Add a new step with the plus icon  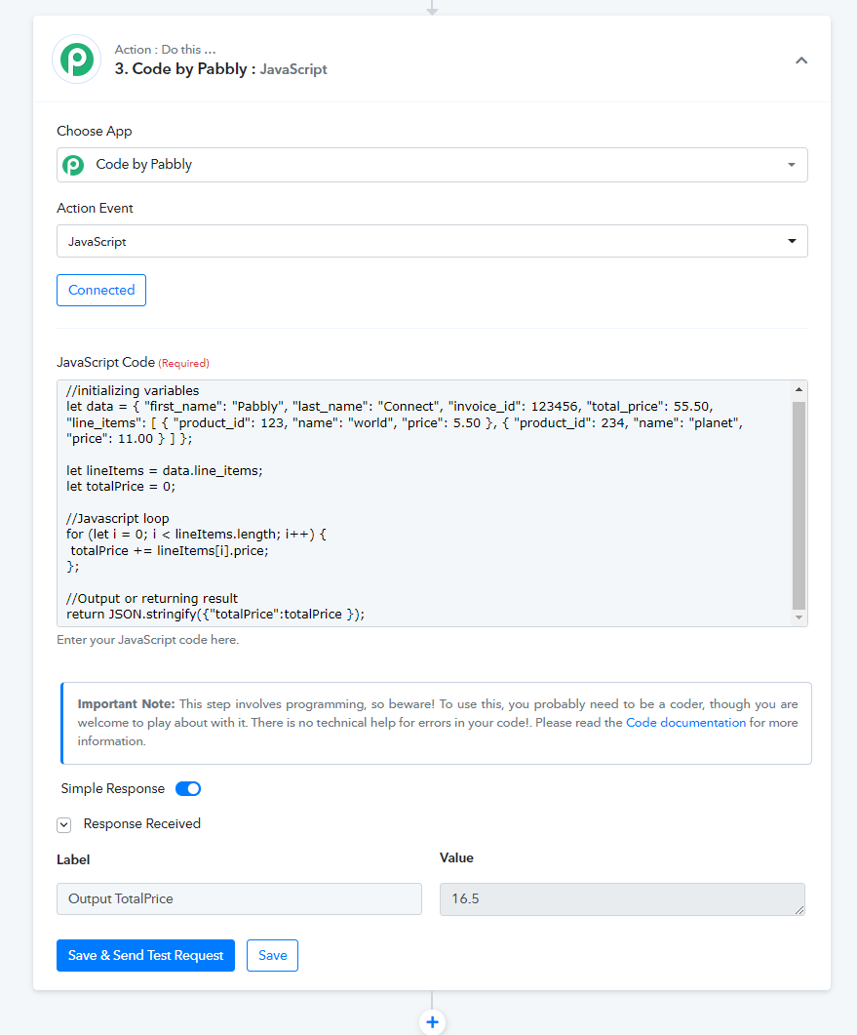432,1021
